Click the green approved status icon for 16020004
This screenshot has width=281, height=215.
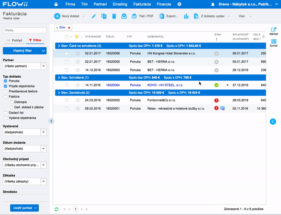point(216,85)
